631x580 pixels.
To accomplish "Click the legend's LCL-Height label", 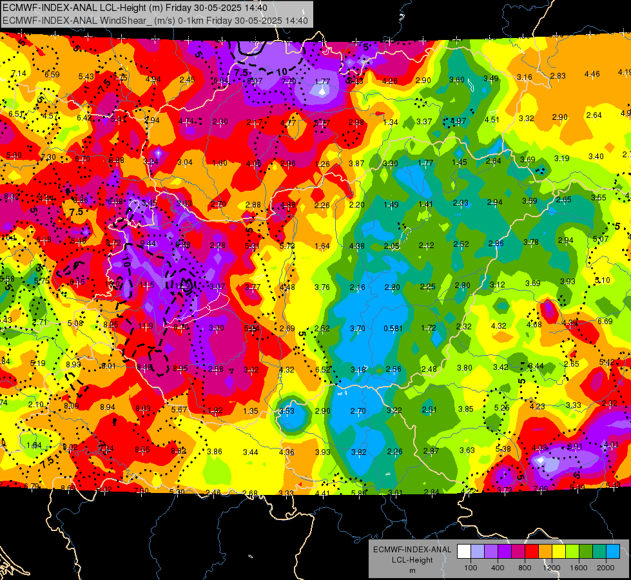I will (x=412, y=560).
